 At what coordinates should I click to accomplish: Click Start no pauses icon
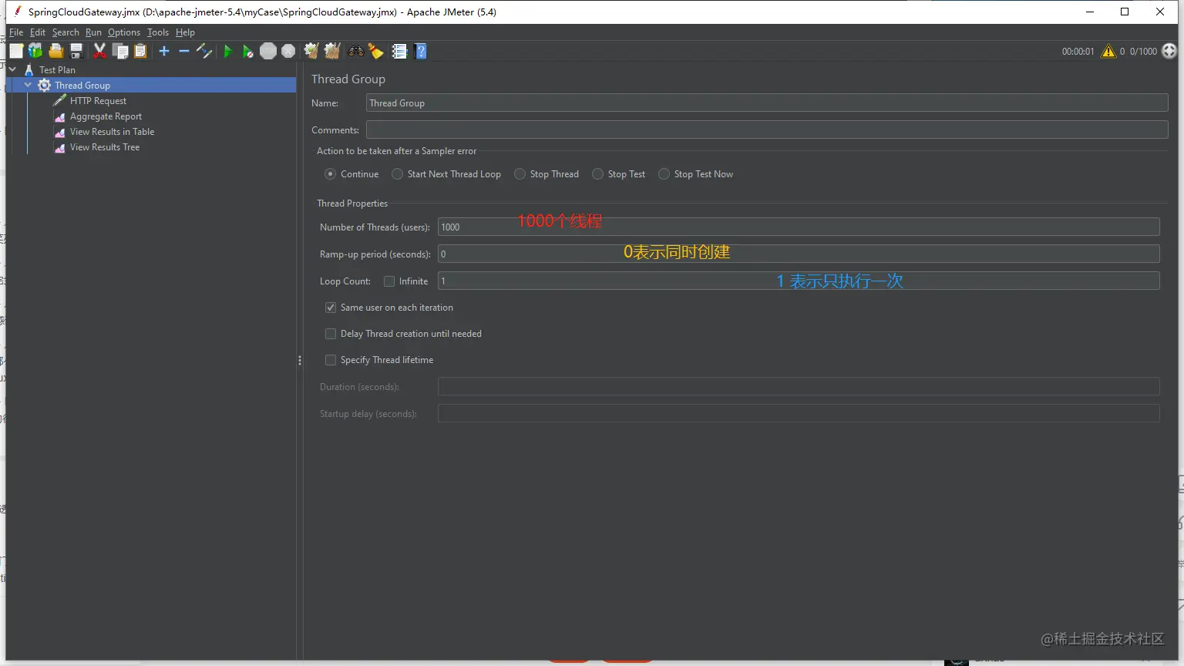(247, 51)
